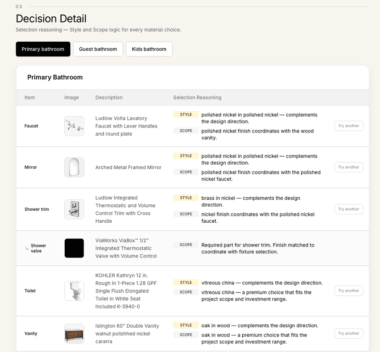This screenshot has height=352, width=380.
Task: Click the Selection Reasoning column header
Action: point(197,98)
